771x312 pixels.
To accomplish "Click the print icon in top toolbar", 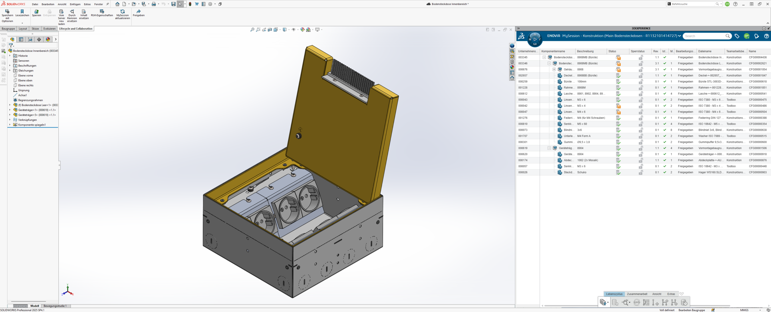I will (x=154, y=4).
